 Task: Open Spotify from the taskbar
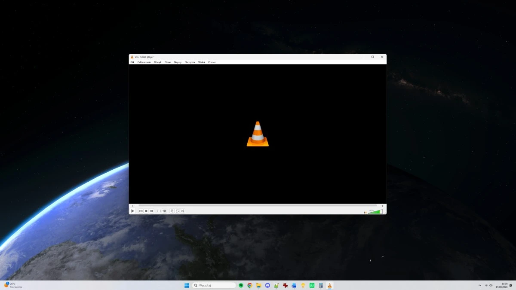tap(241, 285)
